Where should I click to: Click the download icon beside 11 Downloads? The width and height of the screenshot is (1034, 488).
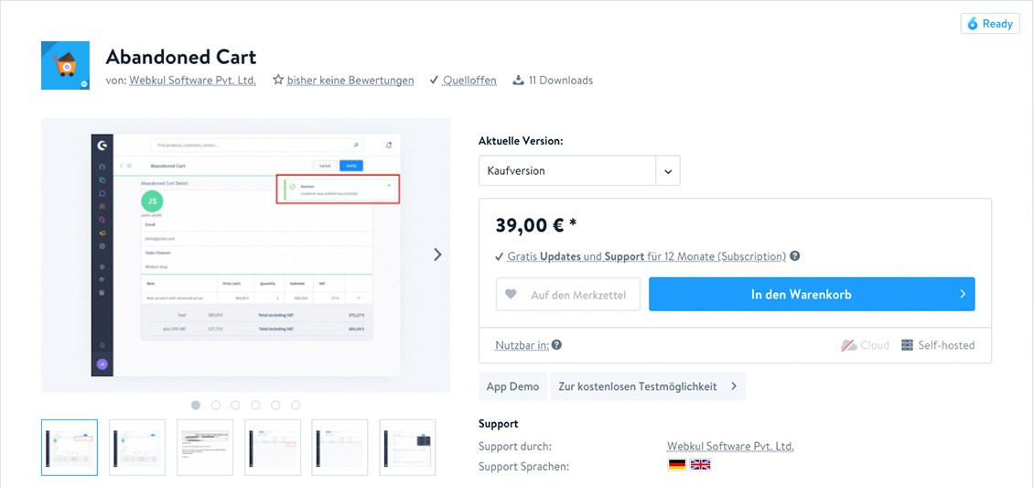click(x=518, y=80)
